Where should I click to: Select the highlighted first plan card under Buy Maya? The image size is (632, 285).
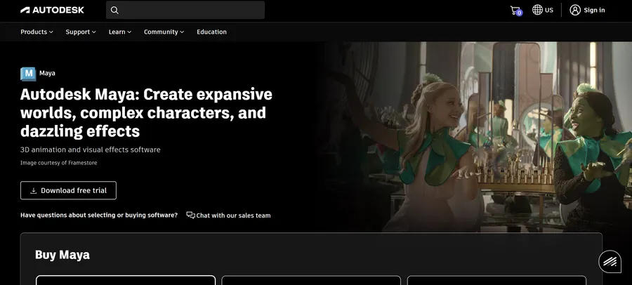126,280
